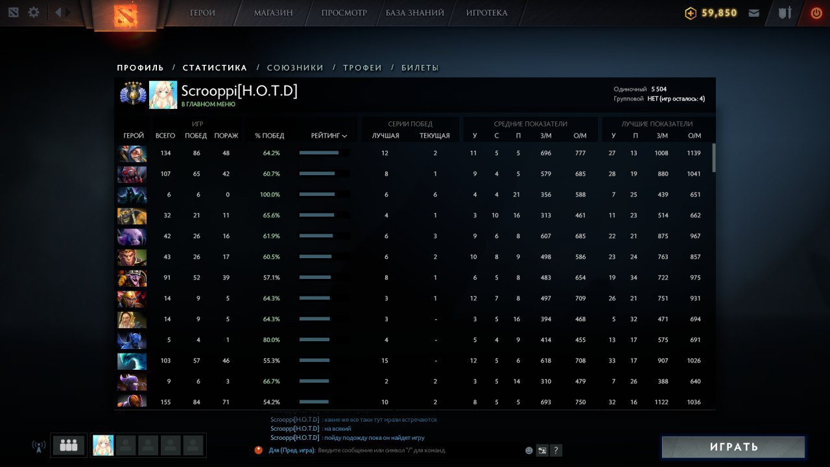The width and height of the screenshot is (830, 467).
Task: Click the rating bar in the 103 games row
Action: (324, 361)
